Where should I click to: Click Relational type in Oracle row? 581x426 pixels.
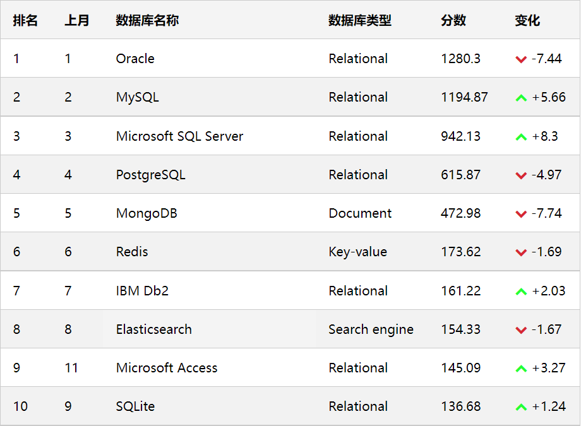pyautogui.click(x=358, y=59)
